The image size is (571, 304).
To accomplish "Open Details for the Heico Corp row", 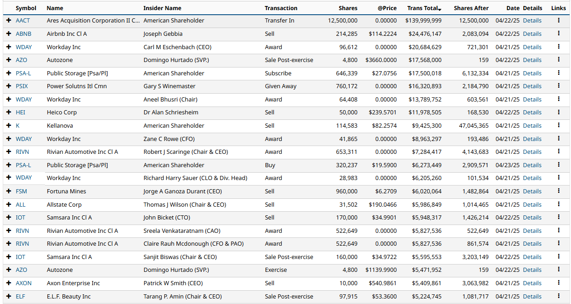I will coord(532,112).
